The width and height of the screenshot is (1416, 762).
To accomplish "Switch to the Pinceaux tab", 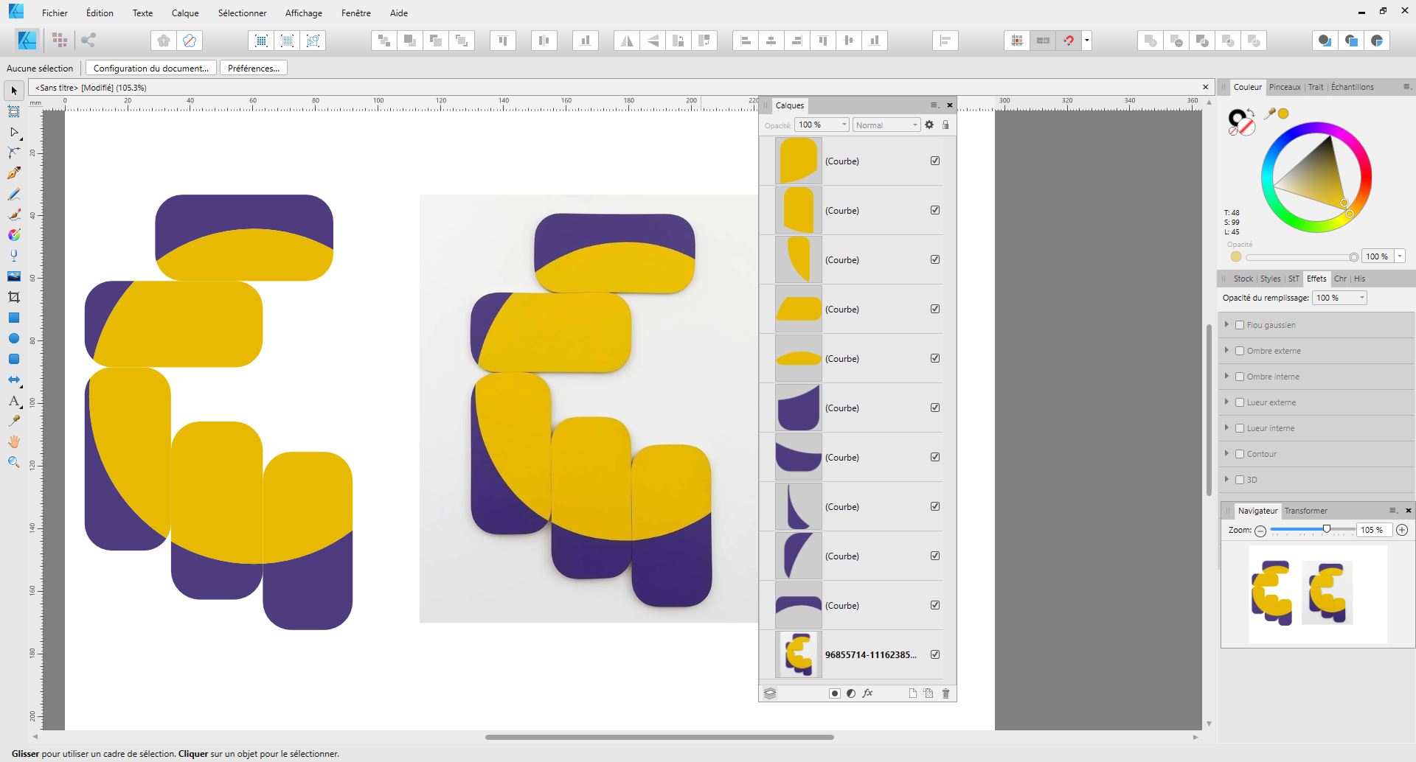I will pyautogui.click(x=1285, y=87).
